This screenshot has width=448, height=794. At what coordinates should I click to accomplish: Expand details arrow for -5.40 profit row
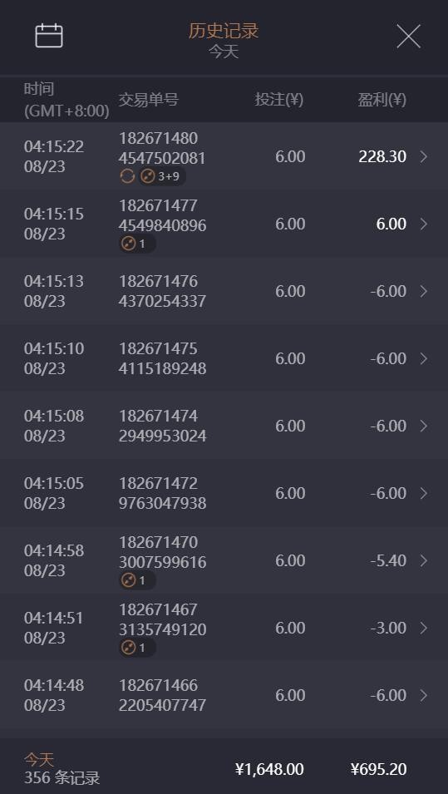(x=424, y=560)
